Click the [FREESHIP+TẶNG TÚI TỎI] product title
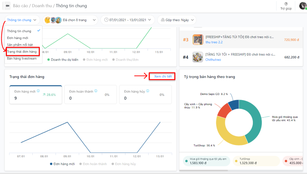The image size is (307, 174). (x=240, y=37)
